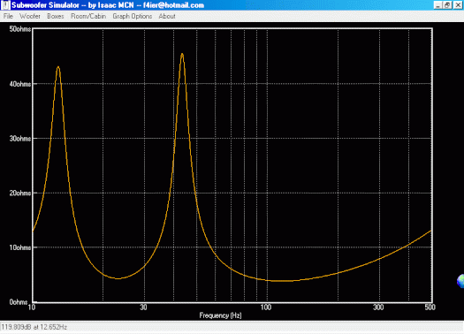Image resolution: width=464 pixels, height=334 pixels.
Task: Open the Woofer menu
Action: click(x=29, y=16)
